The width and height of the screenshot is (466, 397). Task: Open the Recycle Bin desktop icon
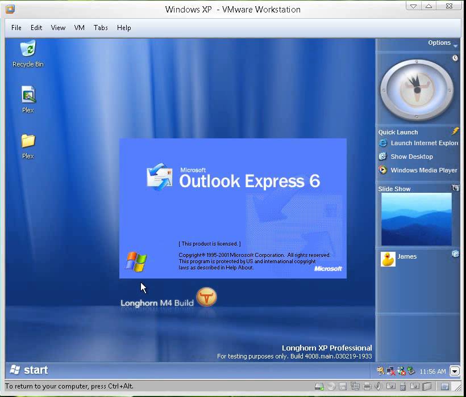click(28, 49)
